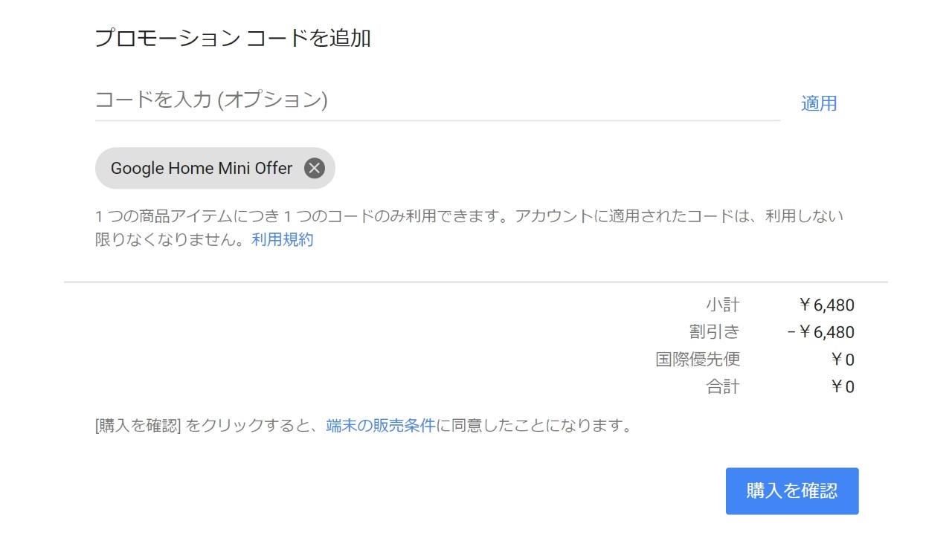This screenshot has width=952, height=535.
Task: Click the −¥6,480 discount amount
Action: pyautogui.click(x=820, y=332)
